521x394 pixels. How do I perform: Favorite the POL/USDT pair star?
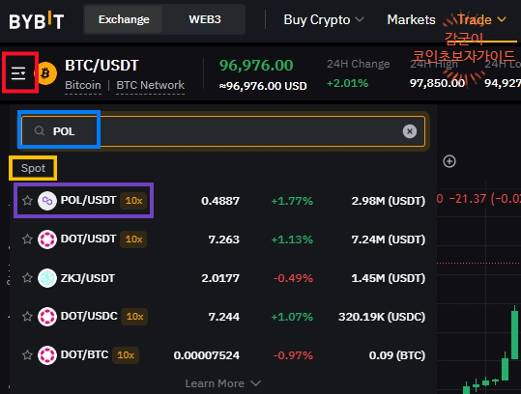point(27,201)
